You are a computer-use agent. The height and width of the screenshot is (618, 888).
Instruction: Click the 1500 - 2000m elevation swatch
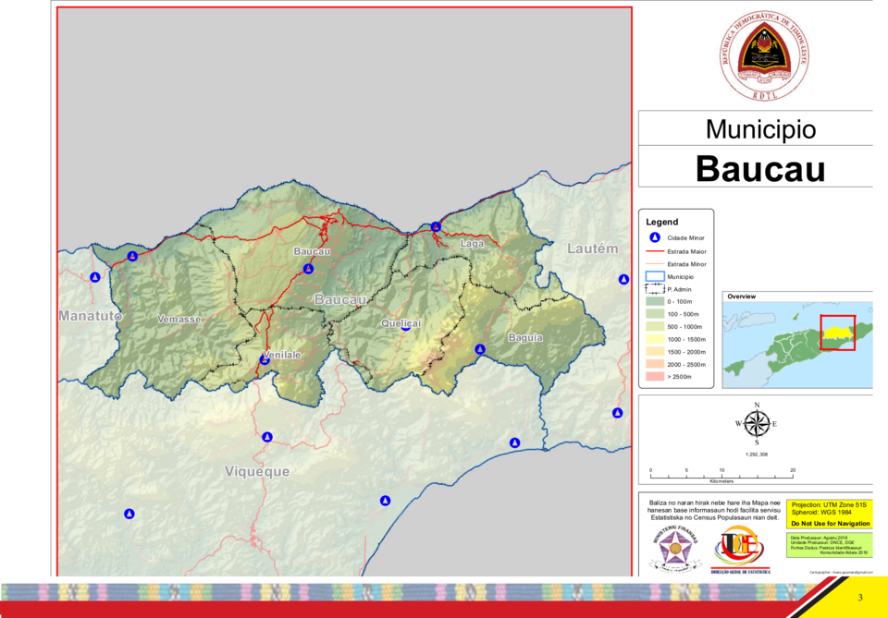655,352
